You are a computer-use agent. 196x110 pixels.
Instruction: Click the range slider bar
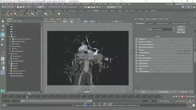coord(56,101)
